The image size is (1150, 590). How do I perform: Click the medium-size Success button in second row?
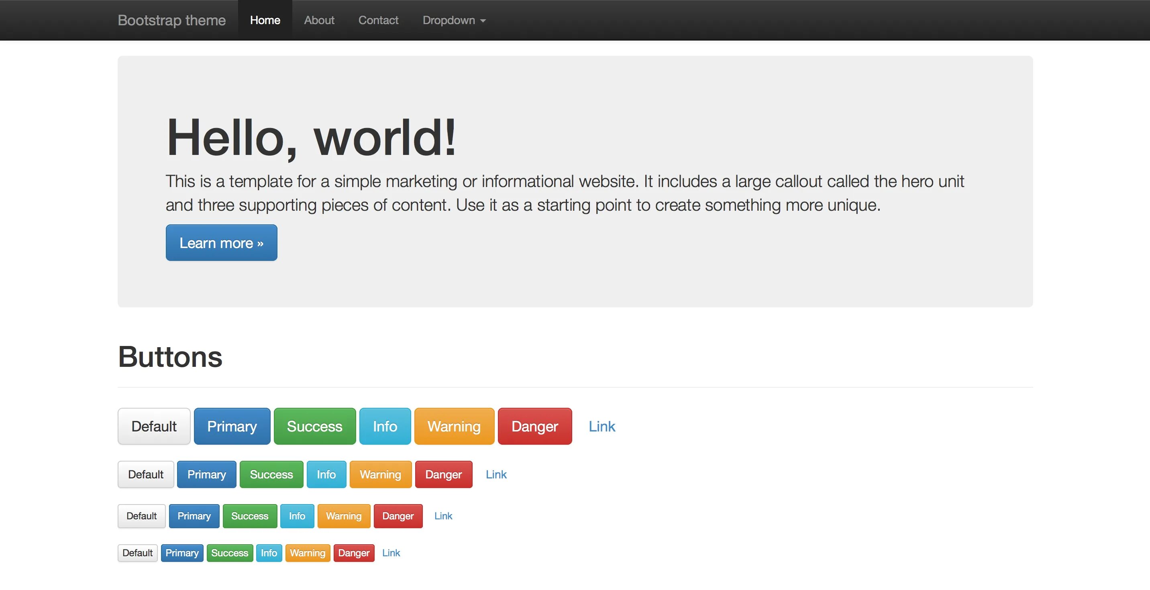271,474
